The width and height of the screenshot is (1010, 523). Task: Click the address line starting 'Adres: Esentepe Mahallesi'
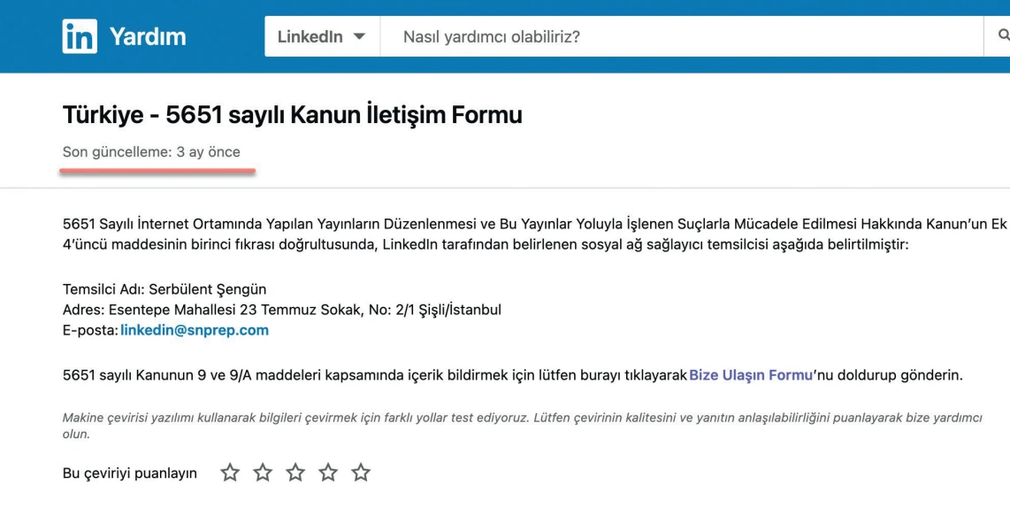pyautogui.click(x=282, y=310)
